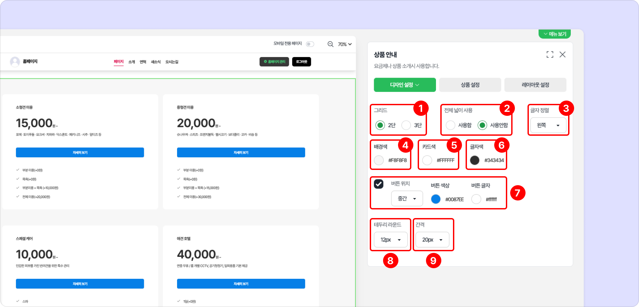Image resolution: width=639 pixels, height=307 pixels.
Task: Click the 40,000 price text
Action: (x=196, y=255)
